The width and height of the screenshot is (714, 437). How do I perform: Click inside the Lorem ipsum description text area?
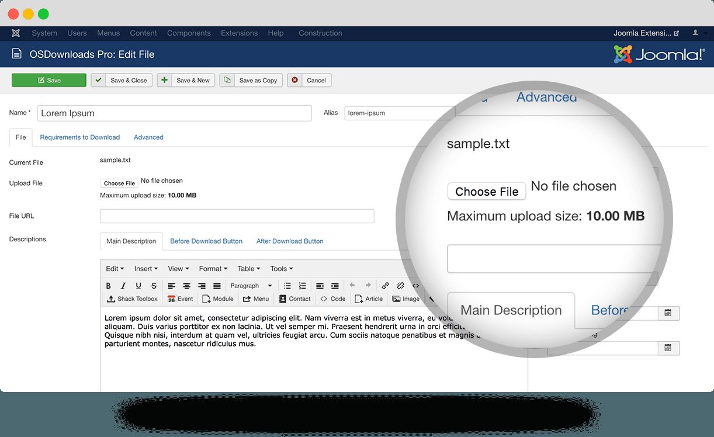314,349
